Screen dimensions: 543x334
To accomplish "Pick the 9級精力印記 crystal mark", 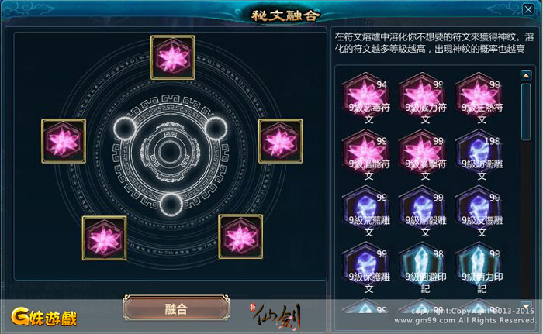I will [479, 265].
